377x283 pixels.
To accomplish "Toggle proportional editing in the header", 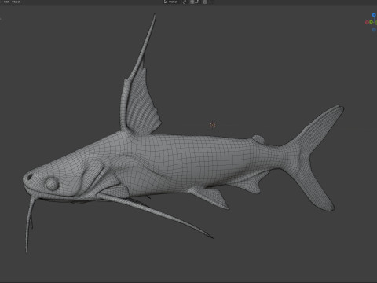I will (x=205, y=2).
